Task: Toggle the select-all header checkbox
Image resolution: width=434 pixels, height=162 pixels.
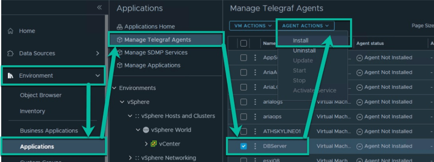Action: point(244,43)
